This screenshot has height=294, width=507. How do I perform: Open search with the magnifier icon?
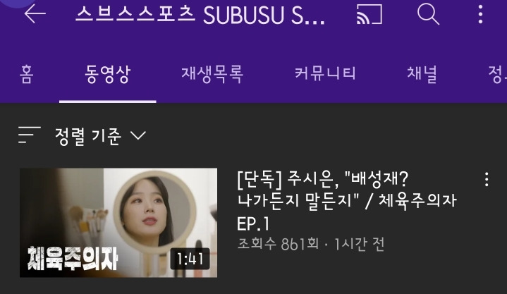click(428, 15)
